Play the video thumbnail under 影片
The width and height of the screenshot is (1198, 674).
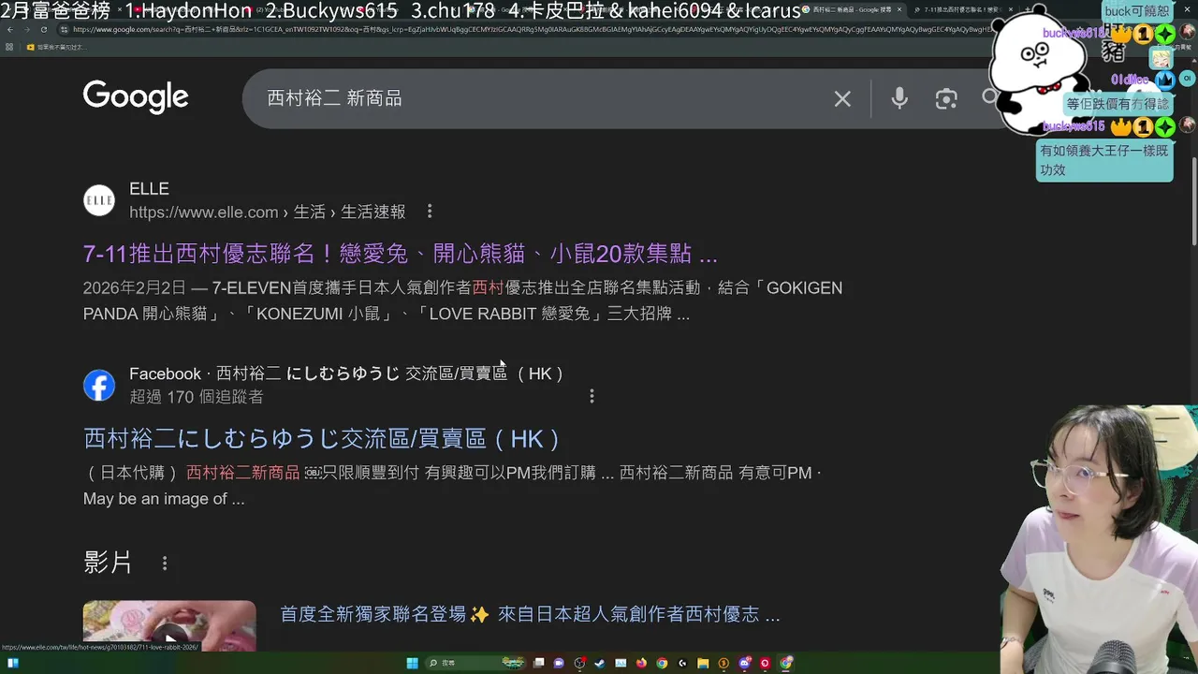(169, 625)
